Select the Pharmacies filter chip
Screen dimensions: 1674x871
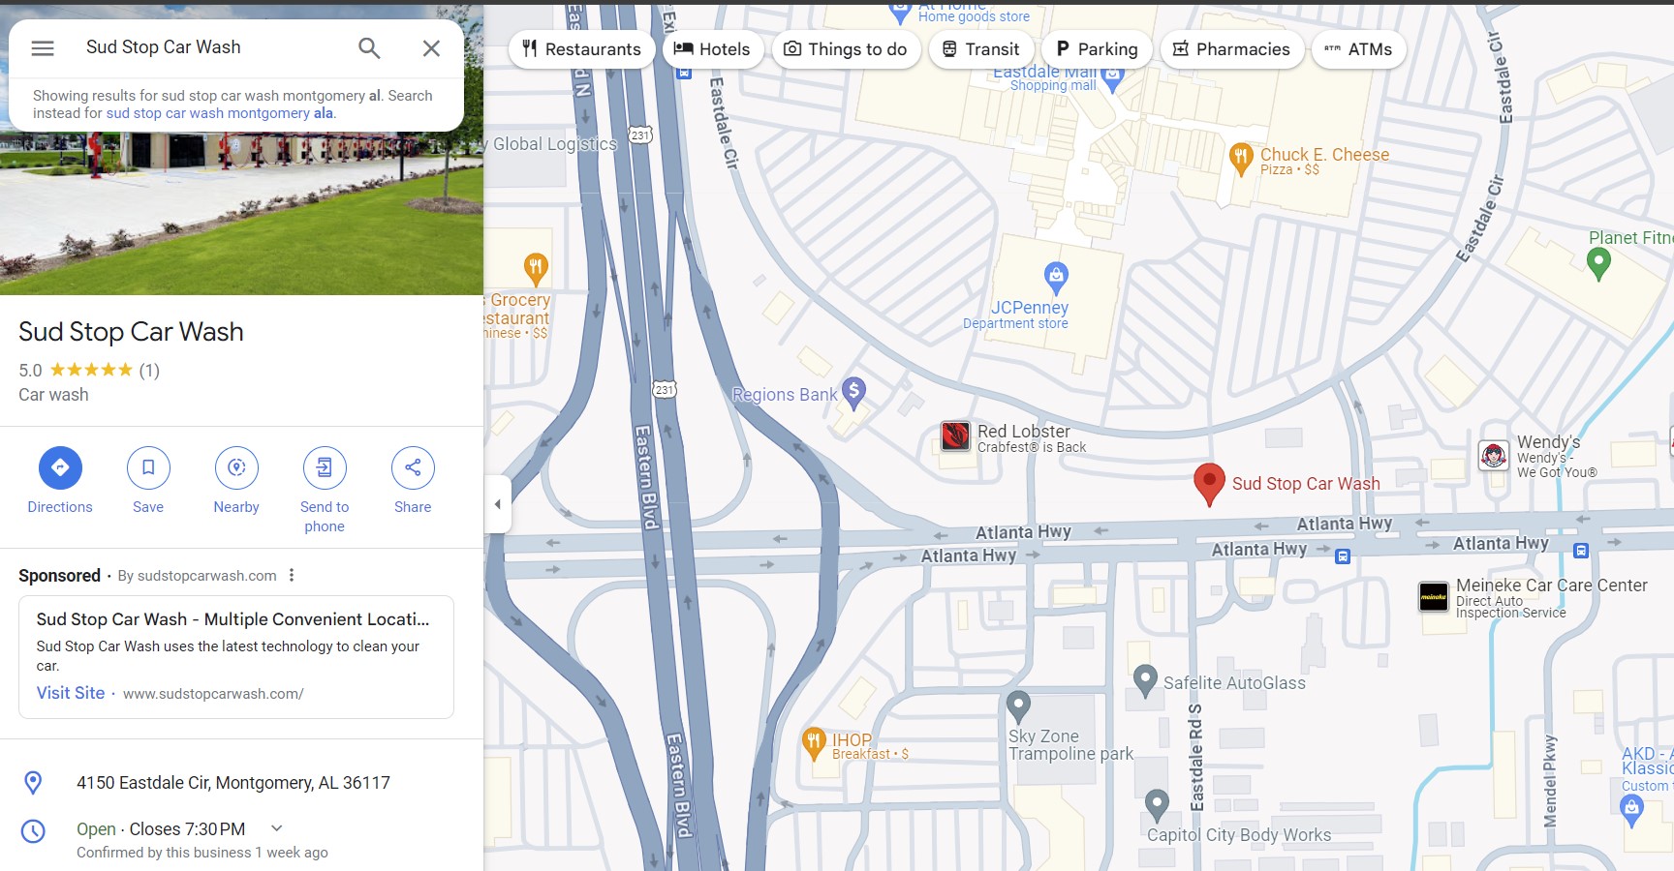tap(1231, 49)
